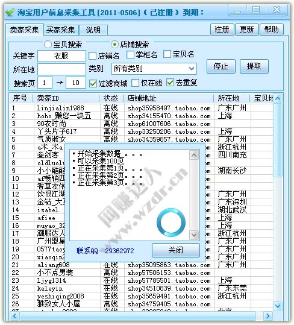Select the 店铺搜索 radio button

click(x=114, y=45)
